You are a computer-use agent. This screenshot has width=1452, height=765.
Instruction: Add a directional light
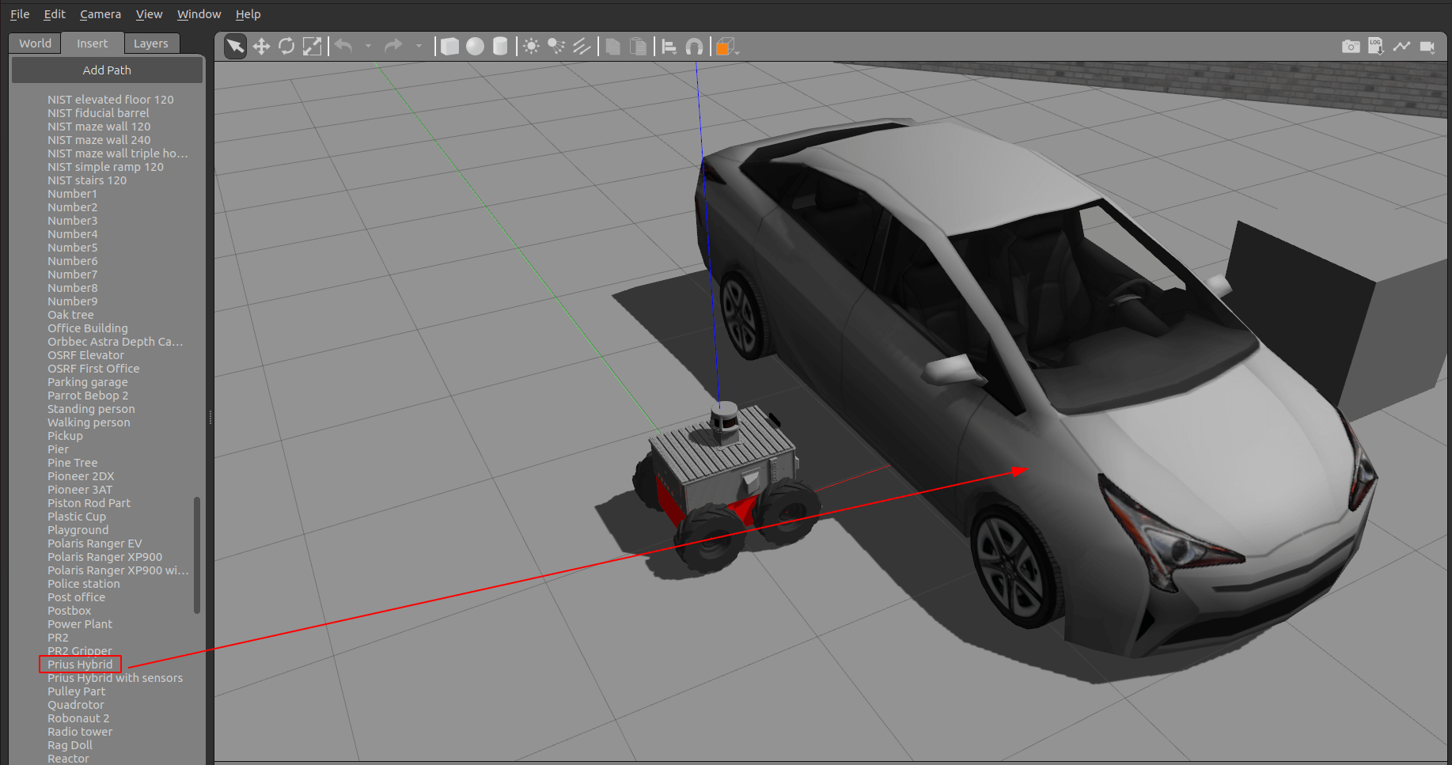click(x=582, y=47)
